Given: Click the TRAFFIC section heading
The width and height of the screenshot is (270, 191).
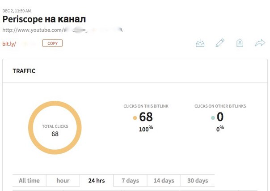Looking at the screenshot, I should [24, 71].
